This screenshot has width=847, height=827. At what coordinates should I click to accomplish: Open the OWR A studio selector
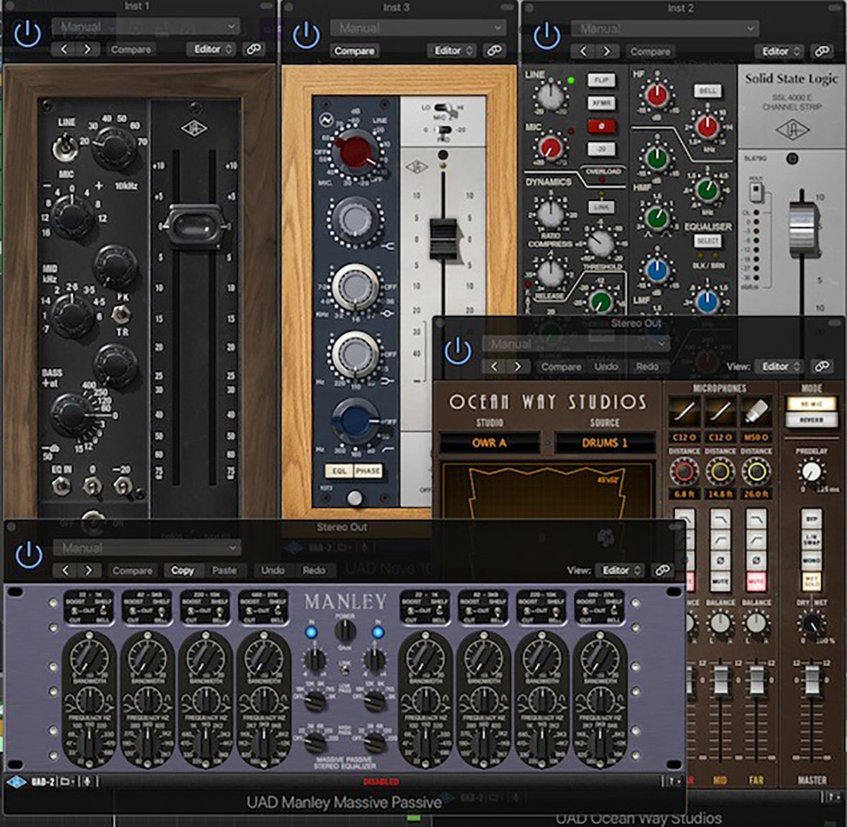pos(490,443)
